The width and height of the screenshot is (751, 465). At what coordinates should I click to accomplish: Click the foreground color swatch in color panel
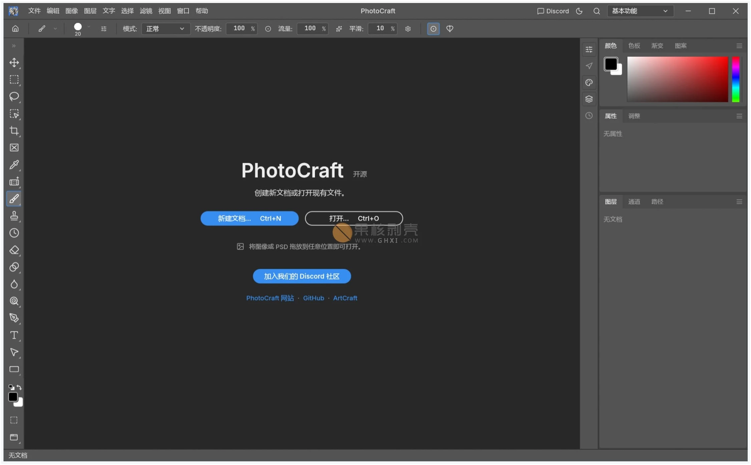(611, 64)
